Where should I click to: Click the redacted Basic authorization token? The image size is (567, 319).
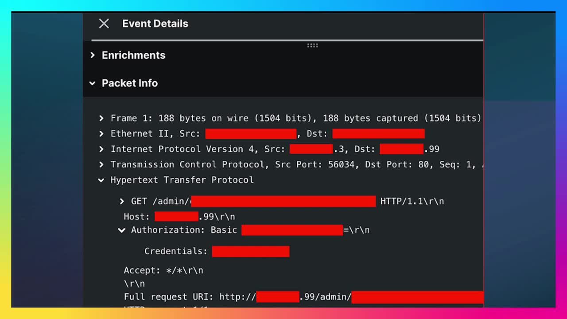(x=292, y=230)
